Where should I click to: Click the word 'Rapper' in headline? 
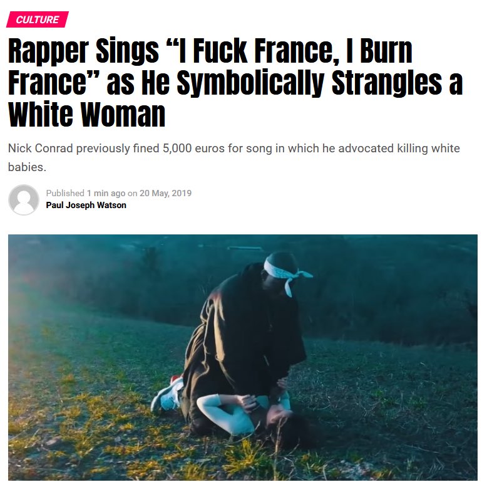(x=48, y=51)
